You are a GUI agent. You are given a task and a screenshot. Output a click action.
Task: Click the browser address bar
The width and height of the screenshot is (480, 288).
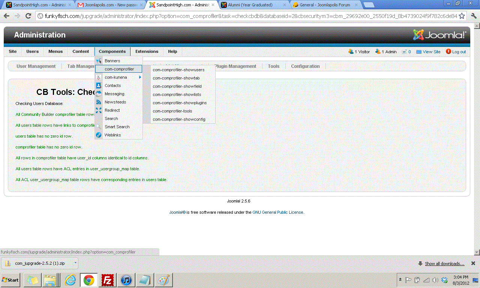[x=247, y=16]
